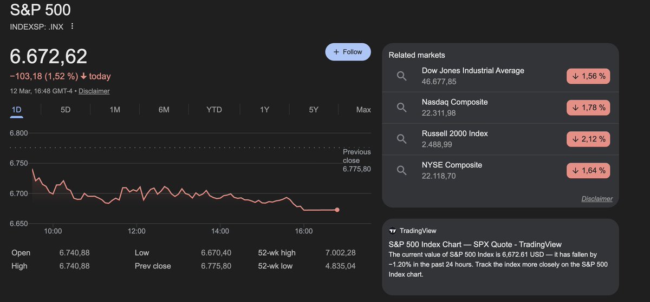Click the S&P 500 title
The height and width of the screenshot is (302, 650).
click(x=40, y=10)
